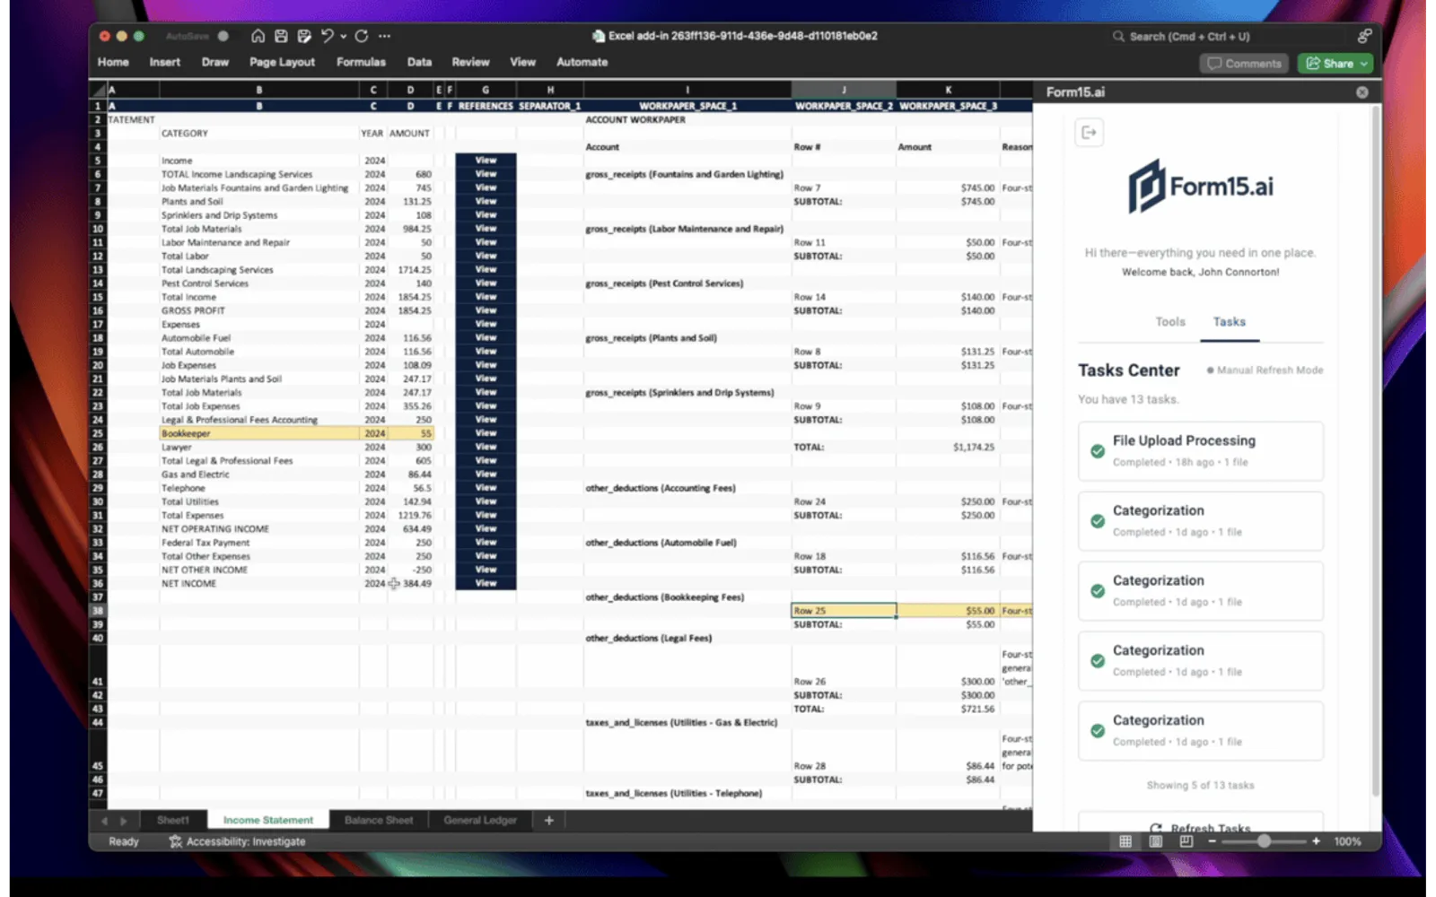
Task: Click the 100% zoom level label
Action: [1347, 841]
